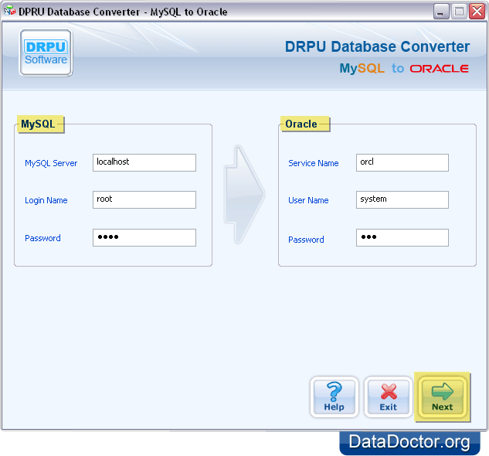Screen dimensions: 489x456
Task: Select the Oracle Password field
Action: pos(402,237)
